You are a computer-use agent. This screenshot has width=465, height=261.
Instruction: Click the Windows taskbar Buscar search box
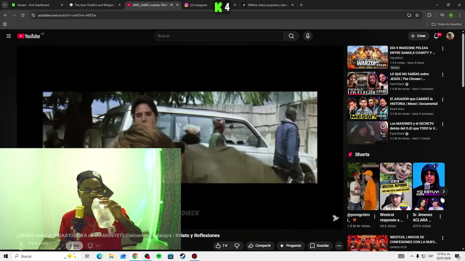click(46, 256)
